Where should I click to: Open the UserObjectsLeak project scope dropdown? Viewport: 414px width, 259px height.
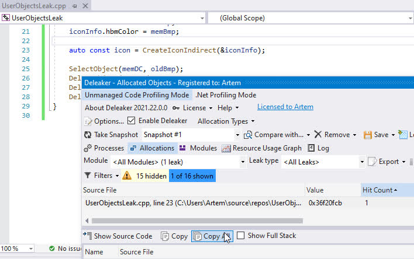[x=202, y=18]
